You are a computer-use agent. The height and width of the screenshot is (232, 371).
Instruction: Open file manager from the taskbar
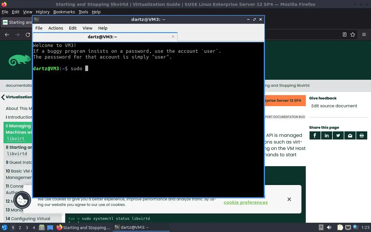pos(41,227)
